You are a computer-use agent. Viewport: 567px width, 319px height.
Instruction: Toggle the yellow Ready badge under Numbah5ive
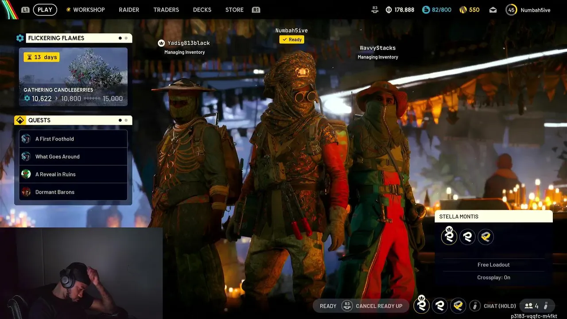pyautogui.click(x=292, y=39)
